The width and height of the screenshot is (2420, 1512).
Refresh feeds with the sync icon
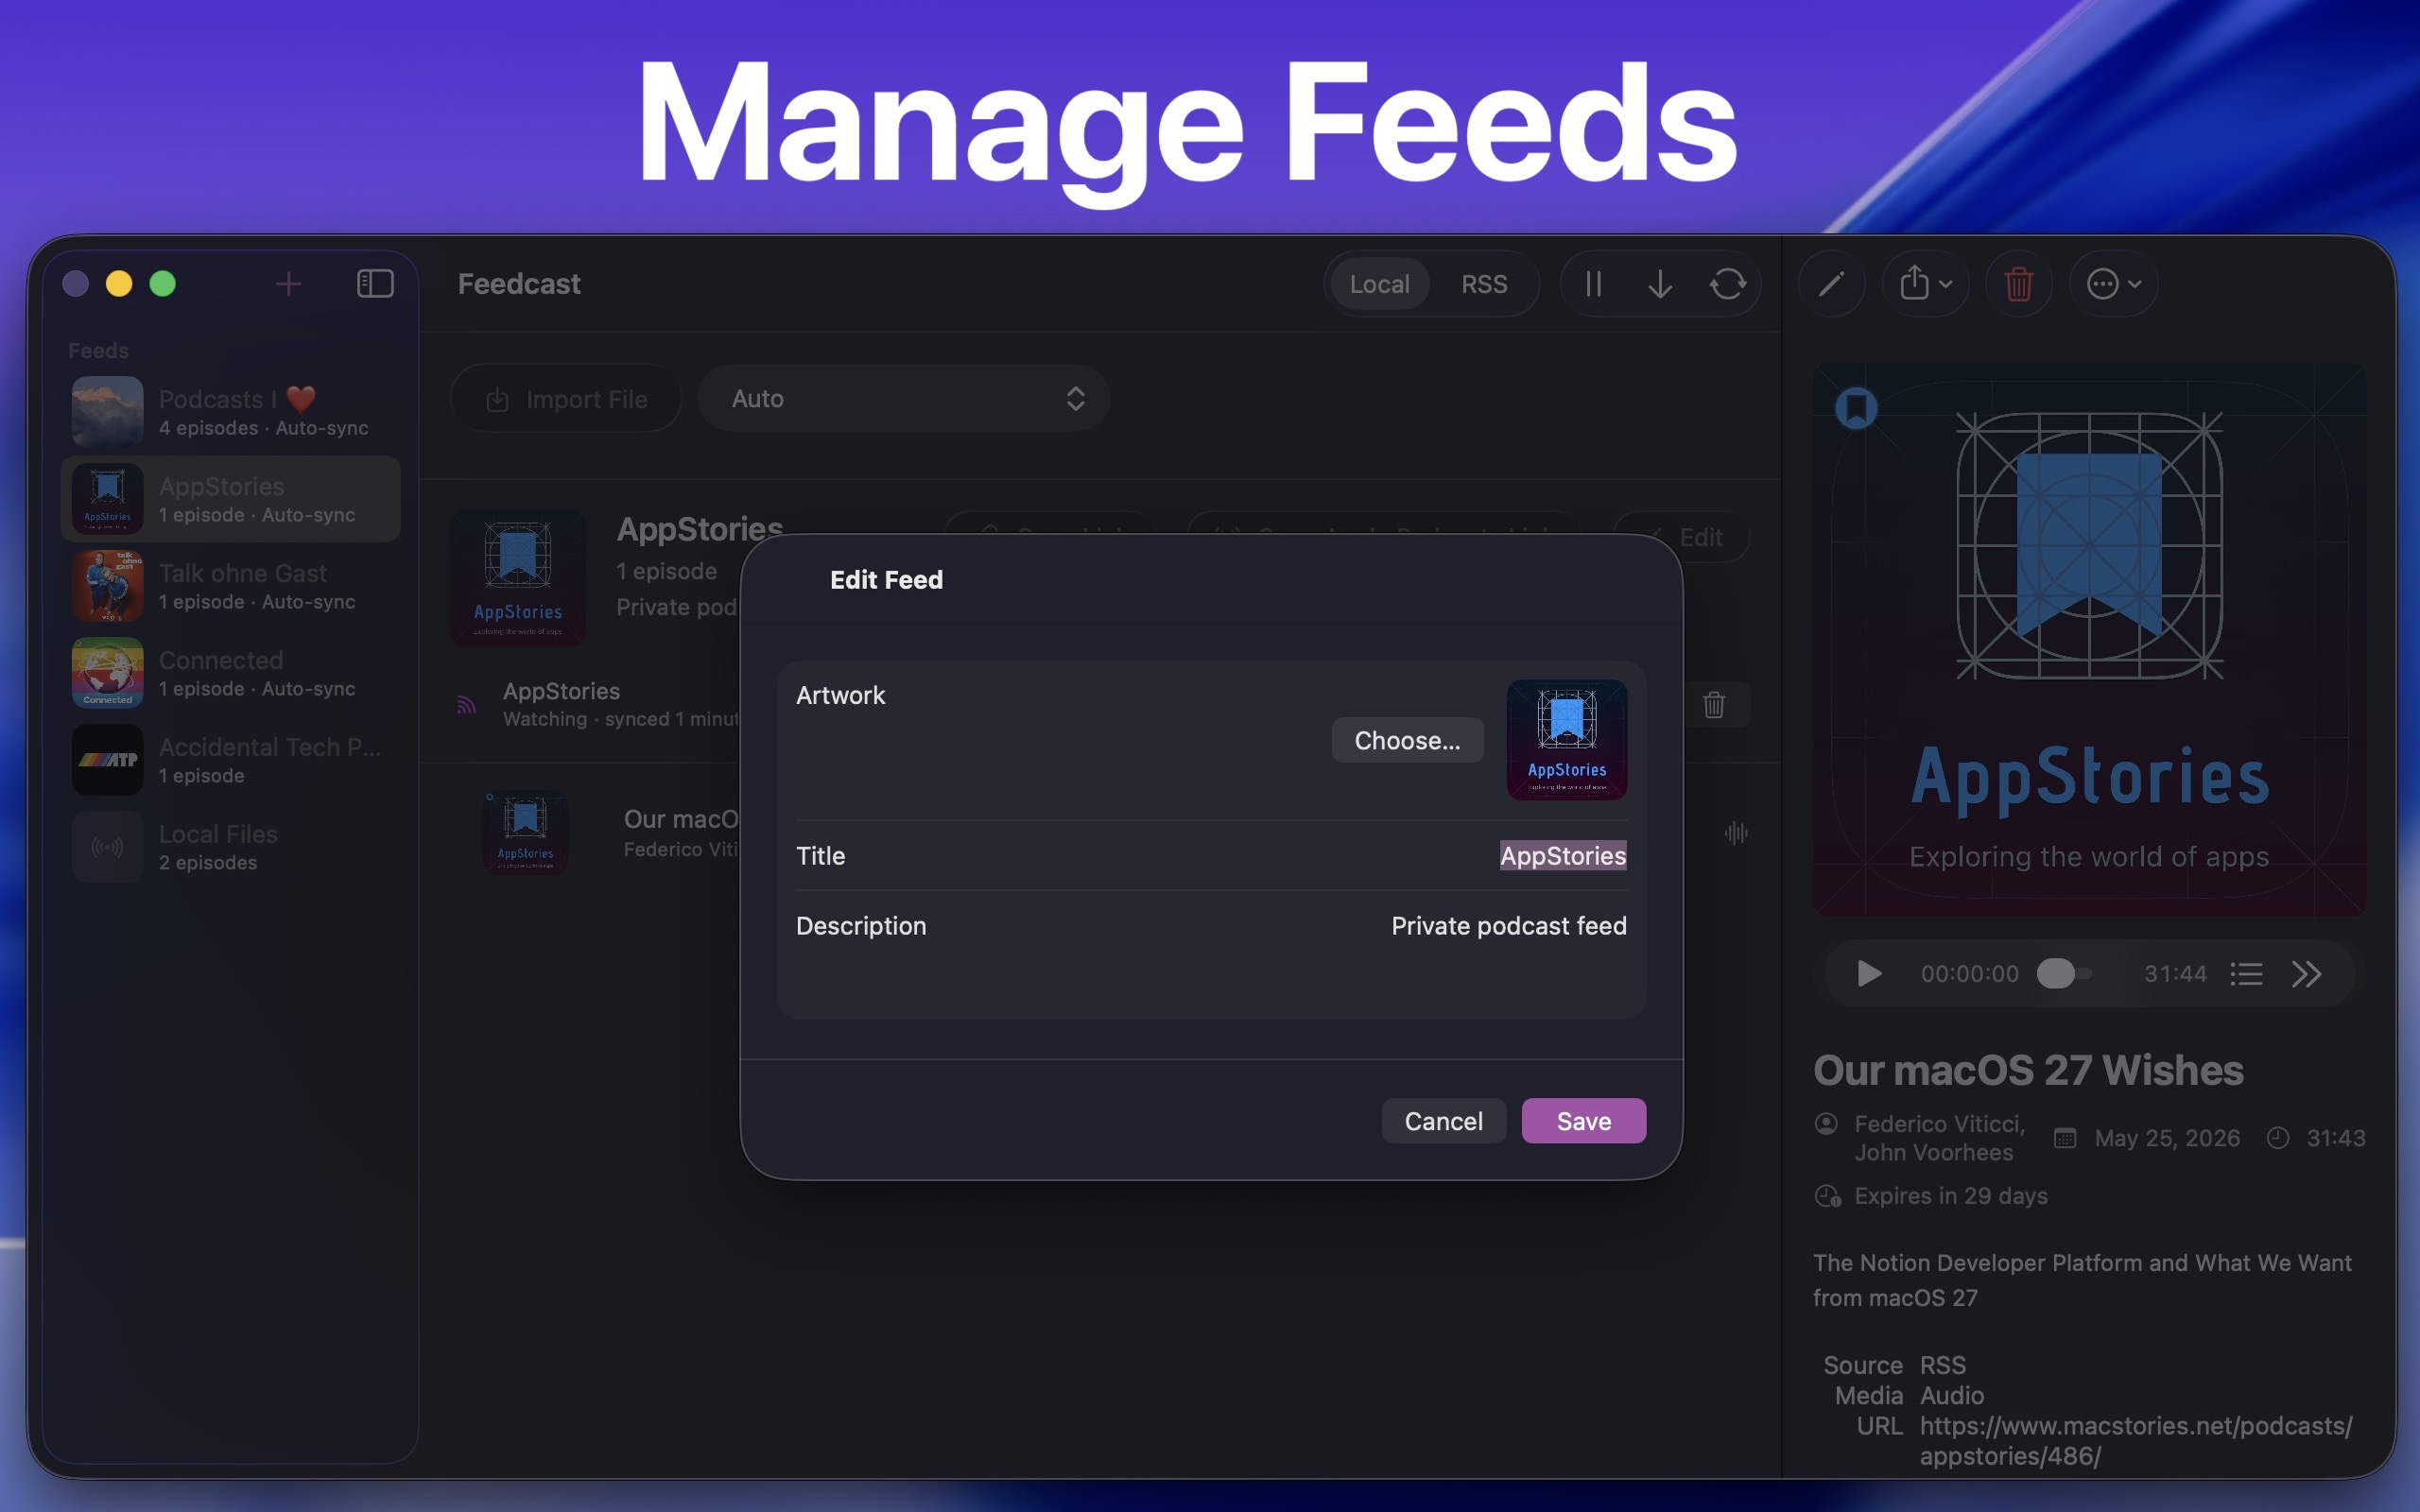1728,284
